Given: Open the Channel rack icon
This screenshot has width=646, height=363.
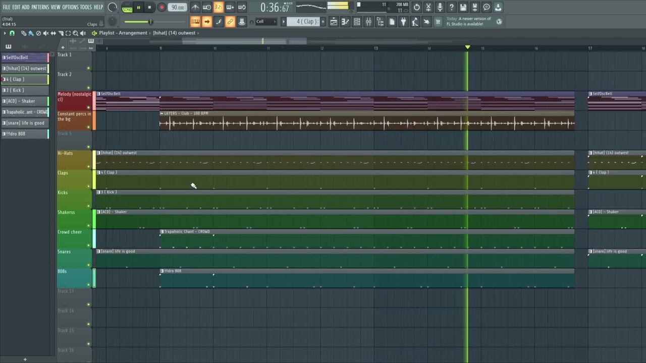Looking at the screenshot, I should [357, 22].
